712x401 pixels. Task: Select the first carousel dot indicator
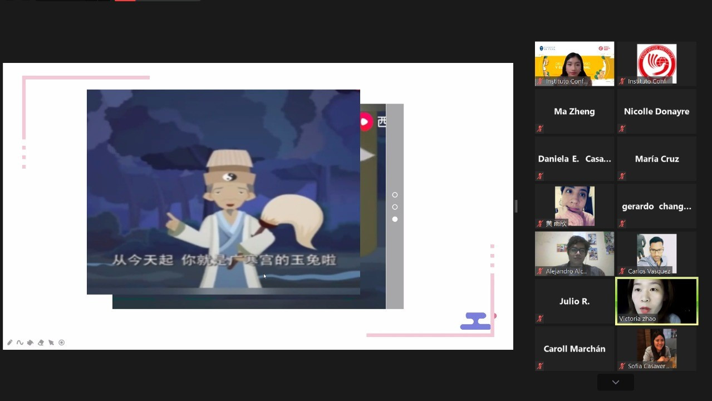coord(395,195)
